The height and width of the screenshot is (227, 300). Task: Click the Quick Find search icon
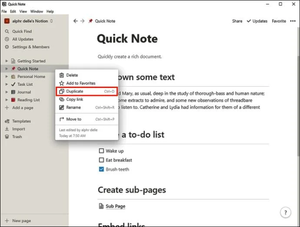coord(7,31)
